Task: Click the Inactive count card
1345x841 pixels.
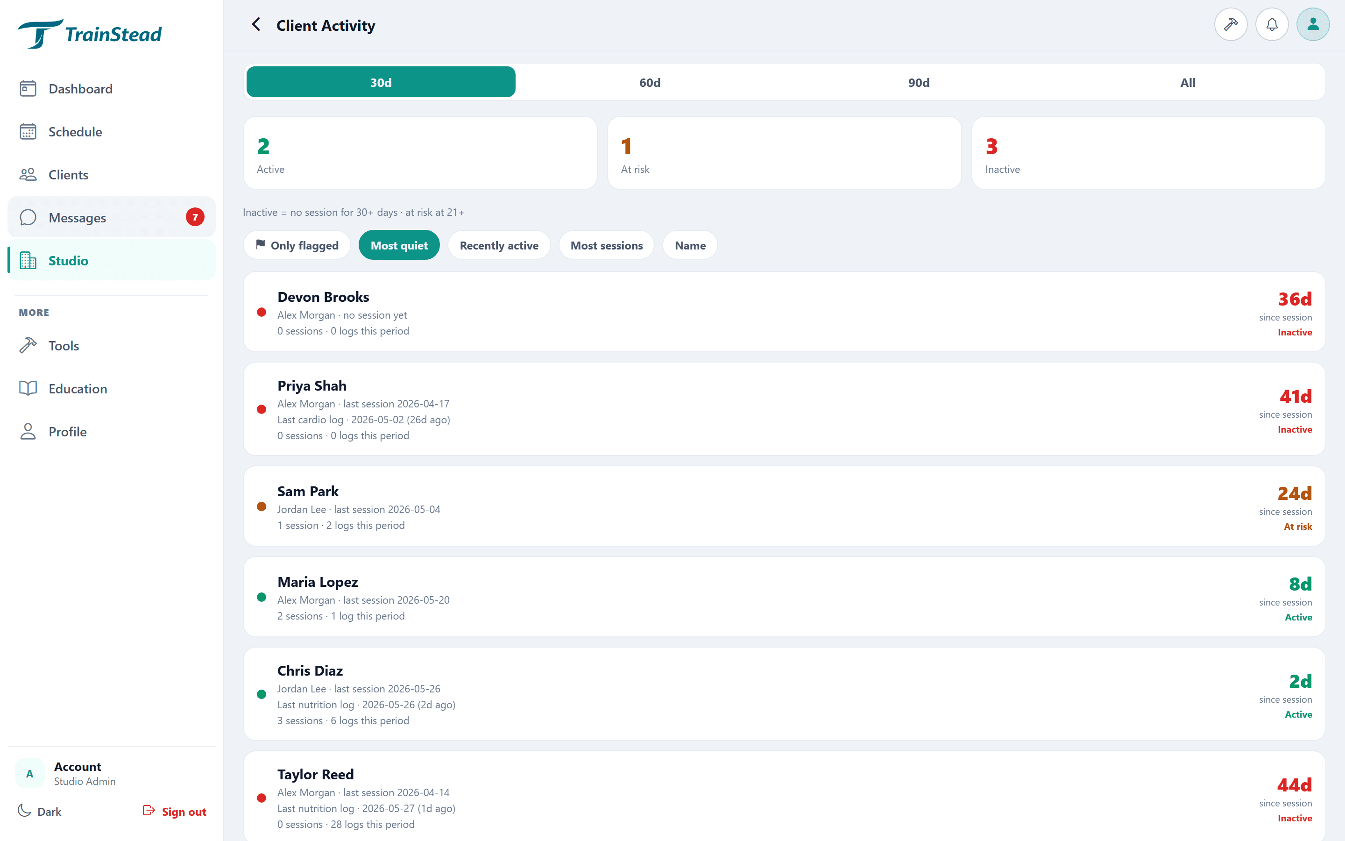Action: pos(1148,152)
